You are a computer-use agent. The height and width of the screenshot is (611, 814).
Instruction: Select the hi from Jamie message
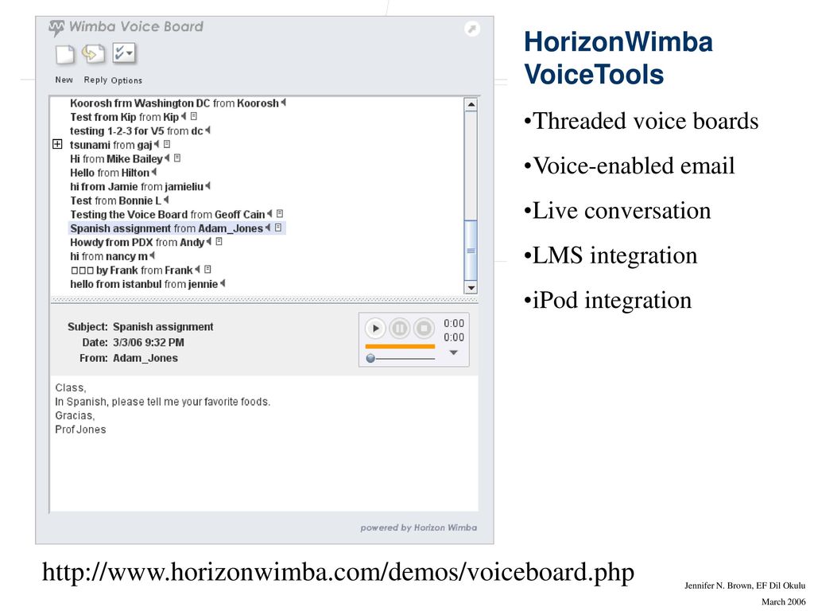pos(140,187)
